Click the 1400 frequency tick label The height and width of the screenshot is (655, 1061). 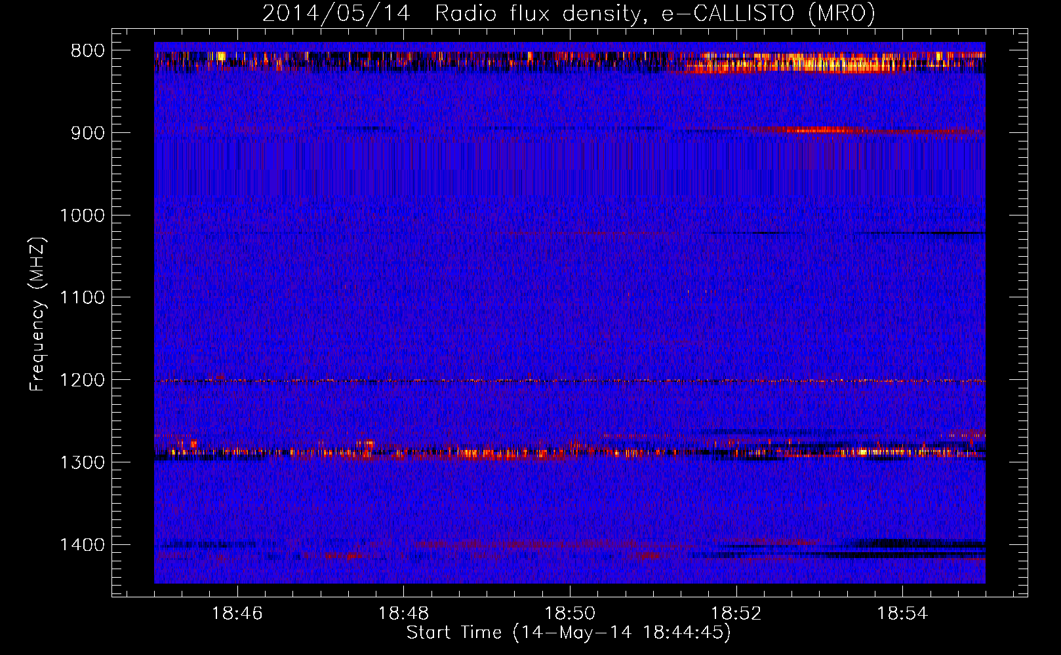pyautogui.click(x=82, y=545)
